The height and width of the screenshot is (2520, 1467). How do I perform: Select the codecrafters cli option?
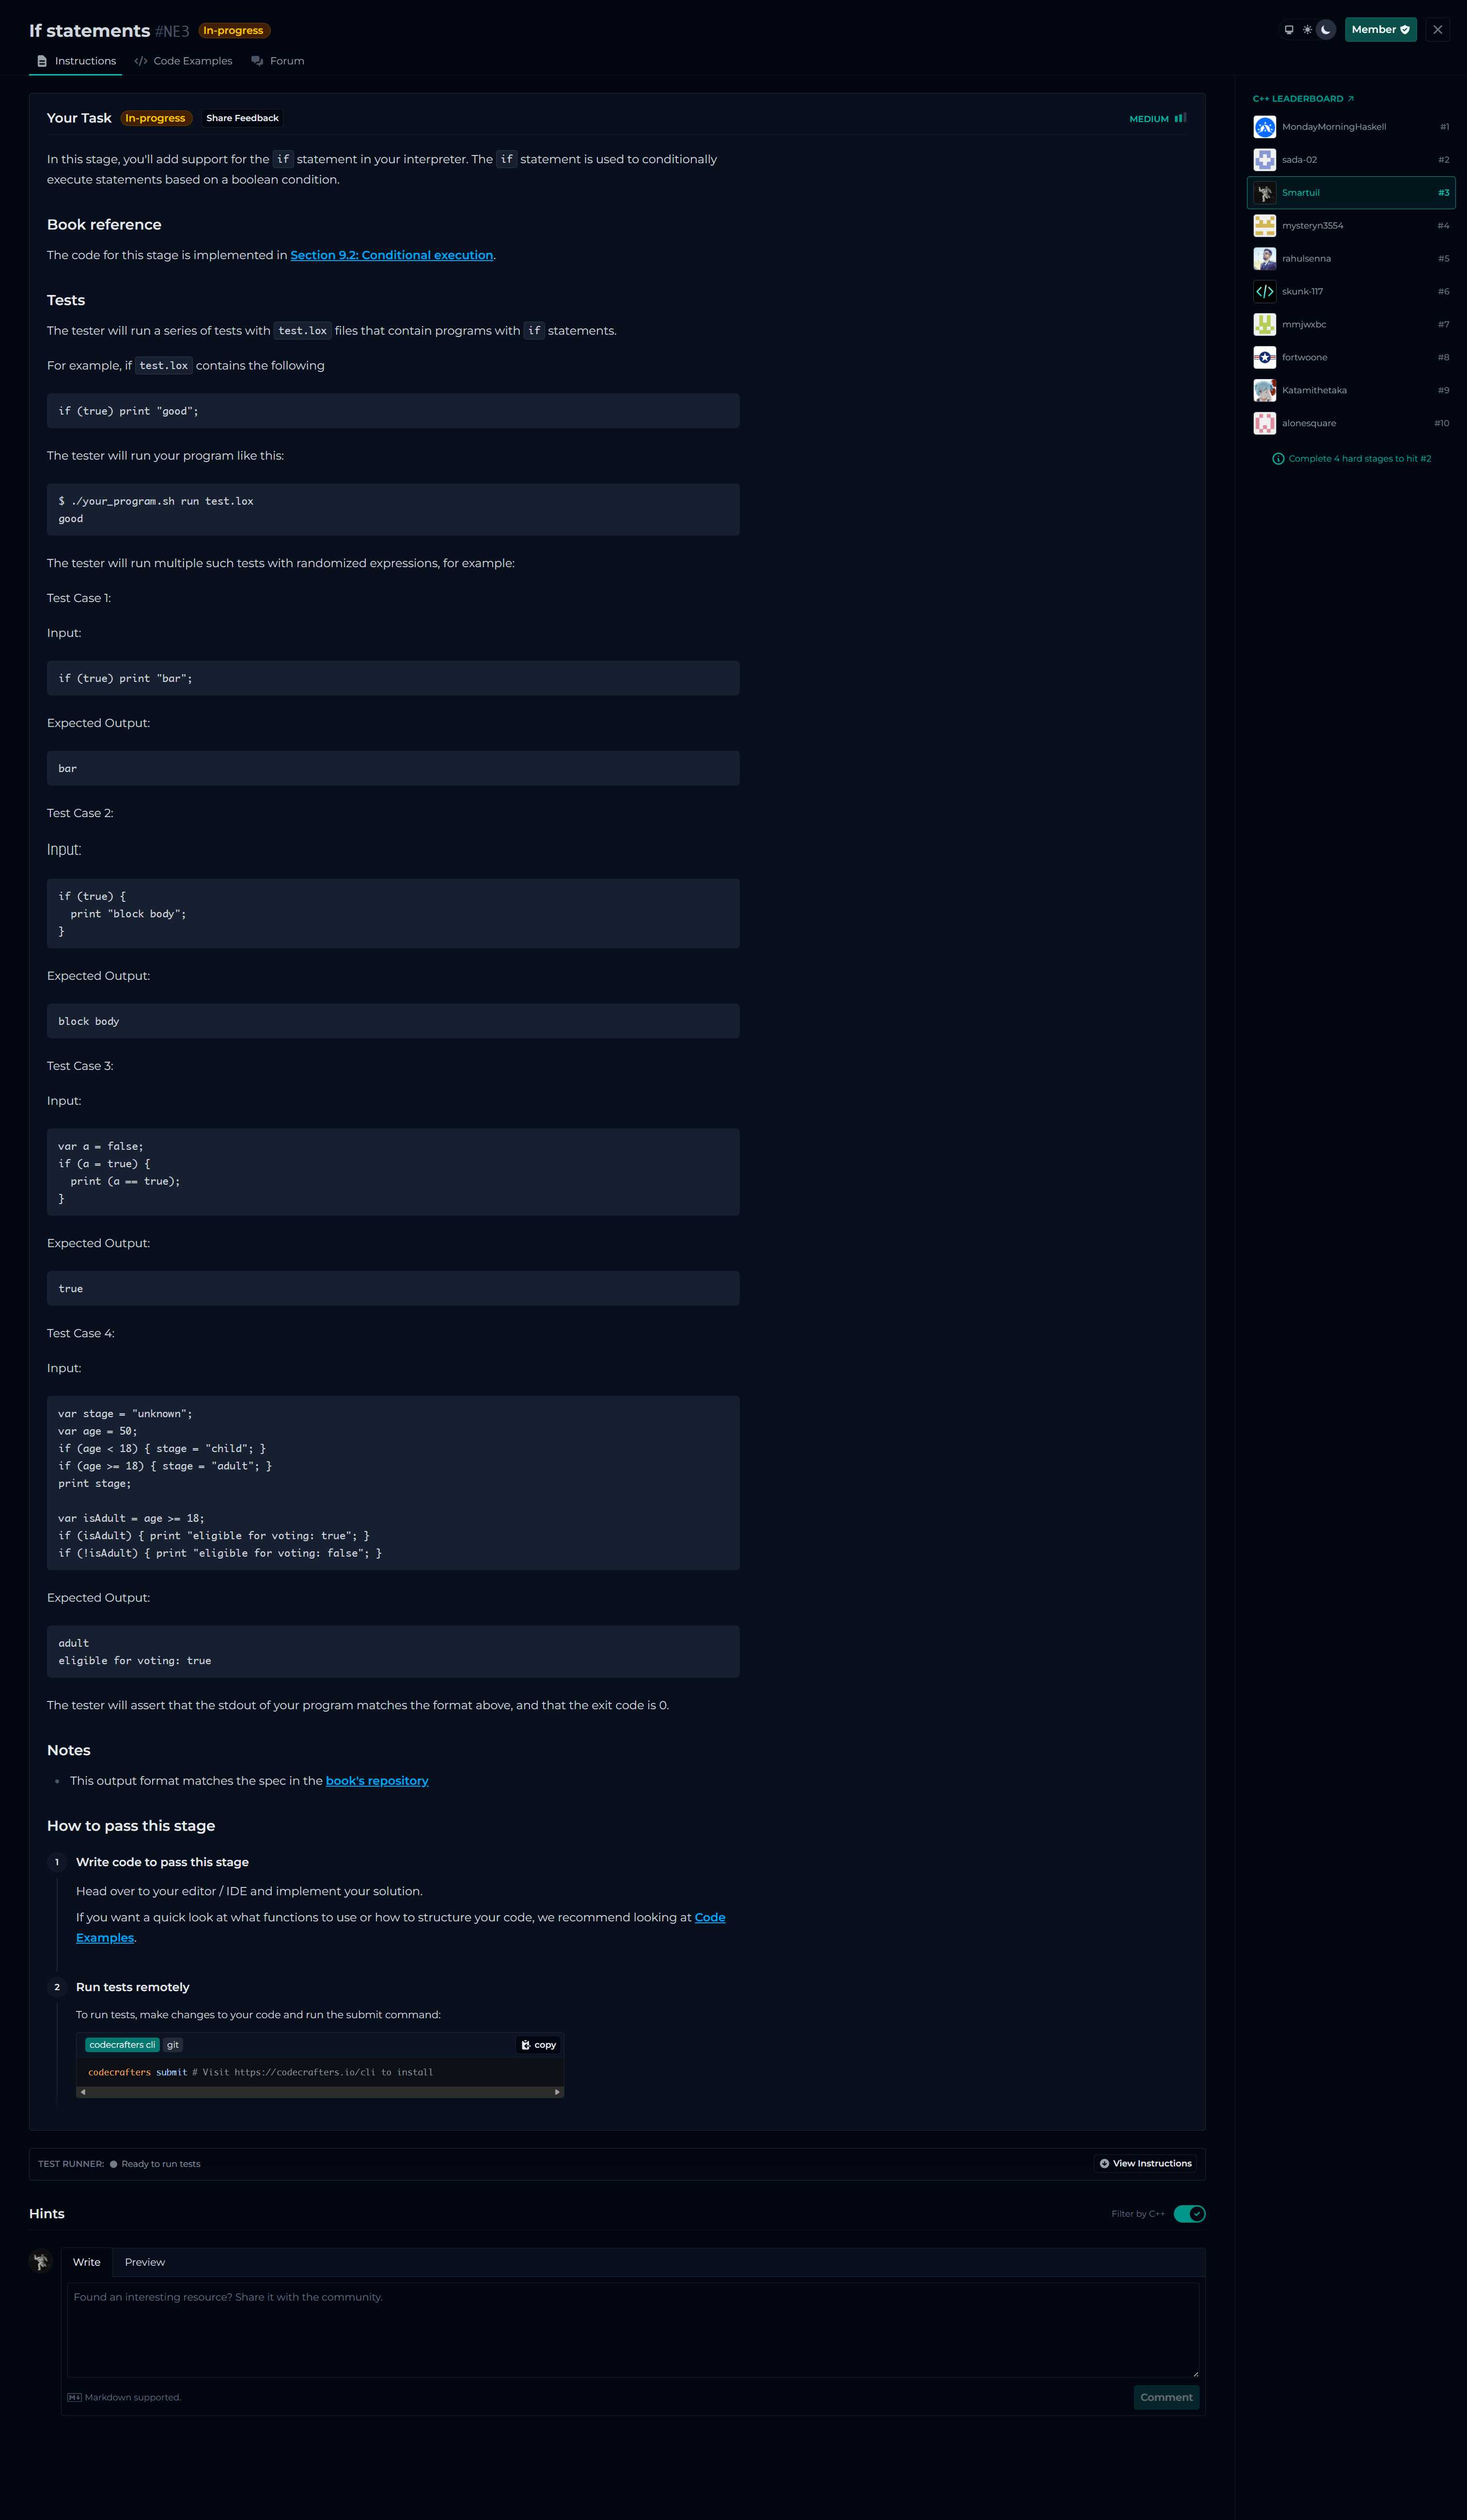tap(122, 2045)
